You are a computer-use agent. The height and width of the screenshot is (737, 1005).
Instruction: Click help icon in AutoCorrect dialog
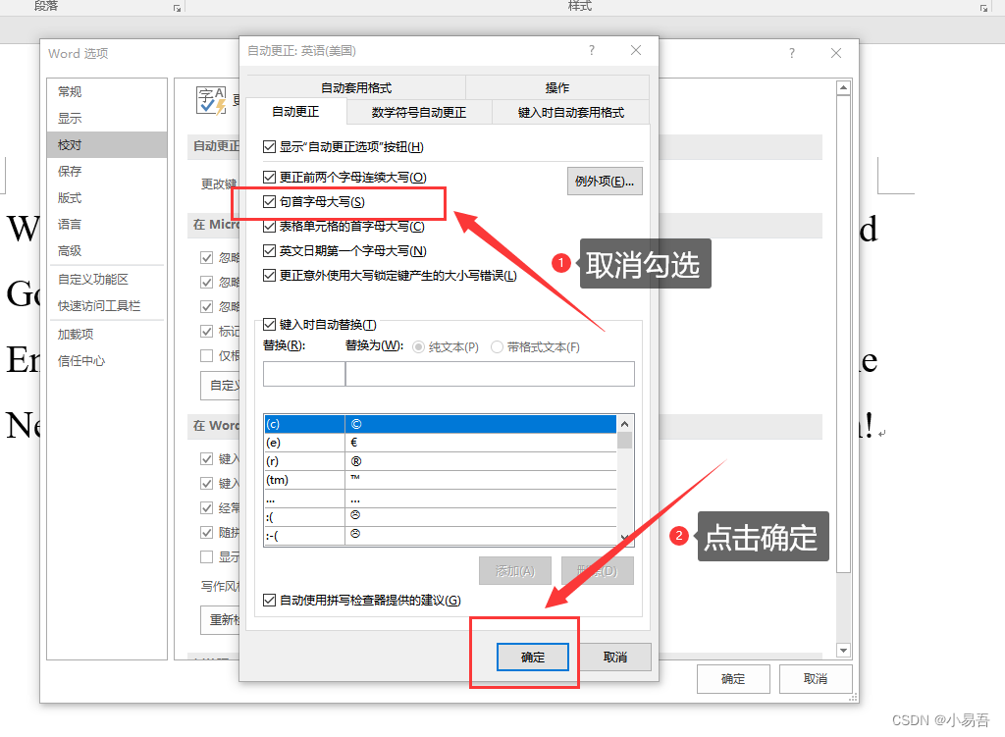pos(592,50)
